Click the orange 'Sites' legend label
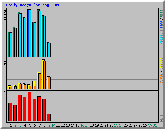 click(x=161, y=78)
